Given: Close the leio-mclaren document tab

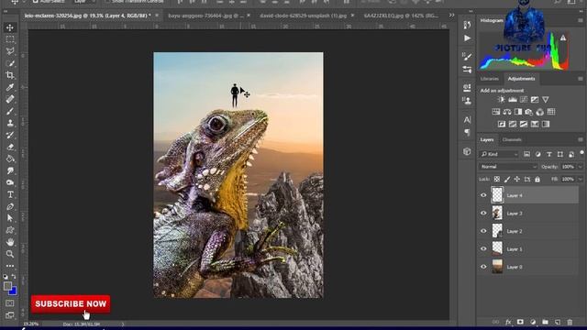Looking at the screenshot, I should pyautogui.click(x=157, y=16).
